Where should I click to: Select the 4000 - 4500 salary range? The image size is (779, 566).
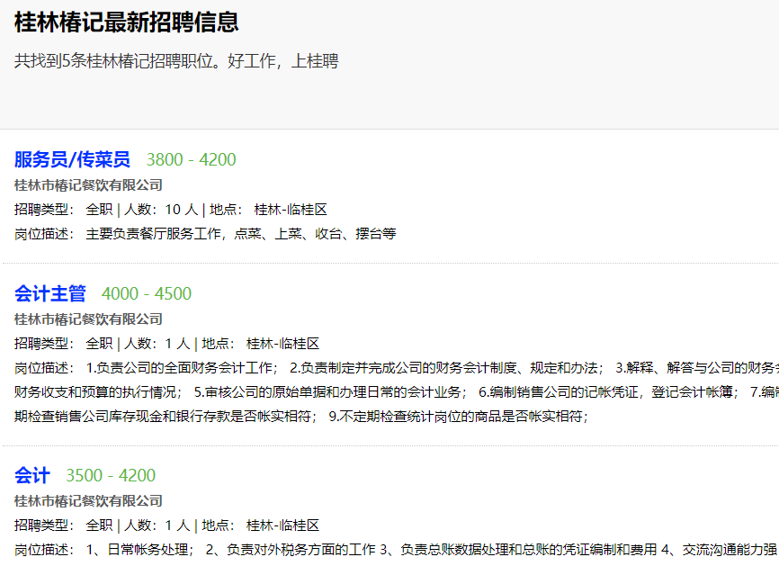pos(147,293)
